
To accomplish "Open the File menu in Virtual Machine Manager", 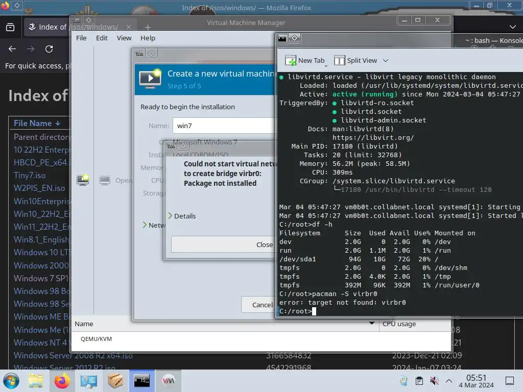I will (x=81, y=38).
